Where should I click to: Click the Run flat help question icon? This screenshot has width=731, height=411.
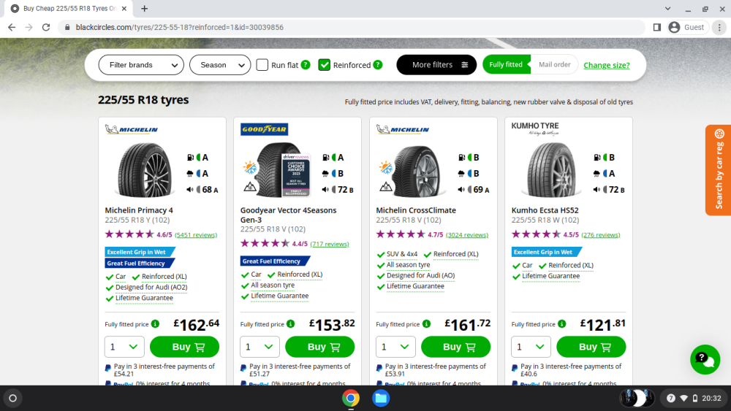[x=306, y=65]
